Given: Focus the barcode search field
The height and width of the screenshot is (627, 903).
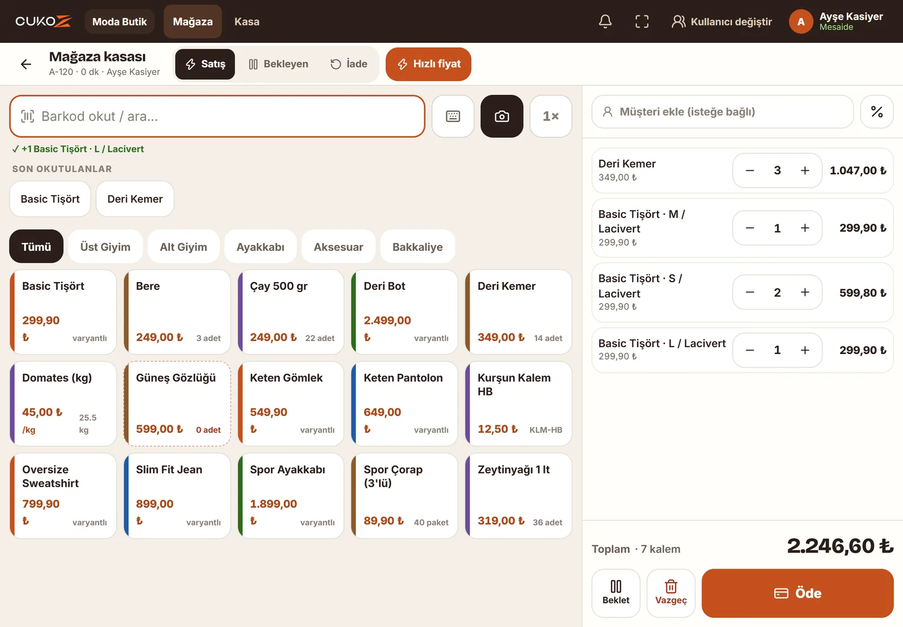Looking at the screenshot, I should click(x=217, y=116).
